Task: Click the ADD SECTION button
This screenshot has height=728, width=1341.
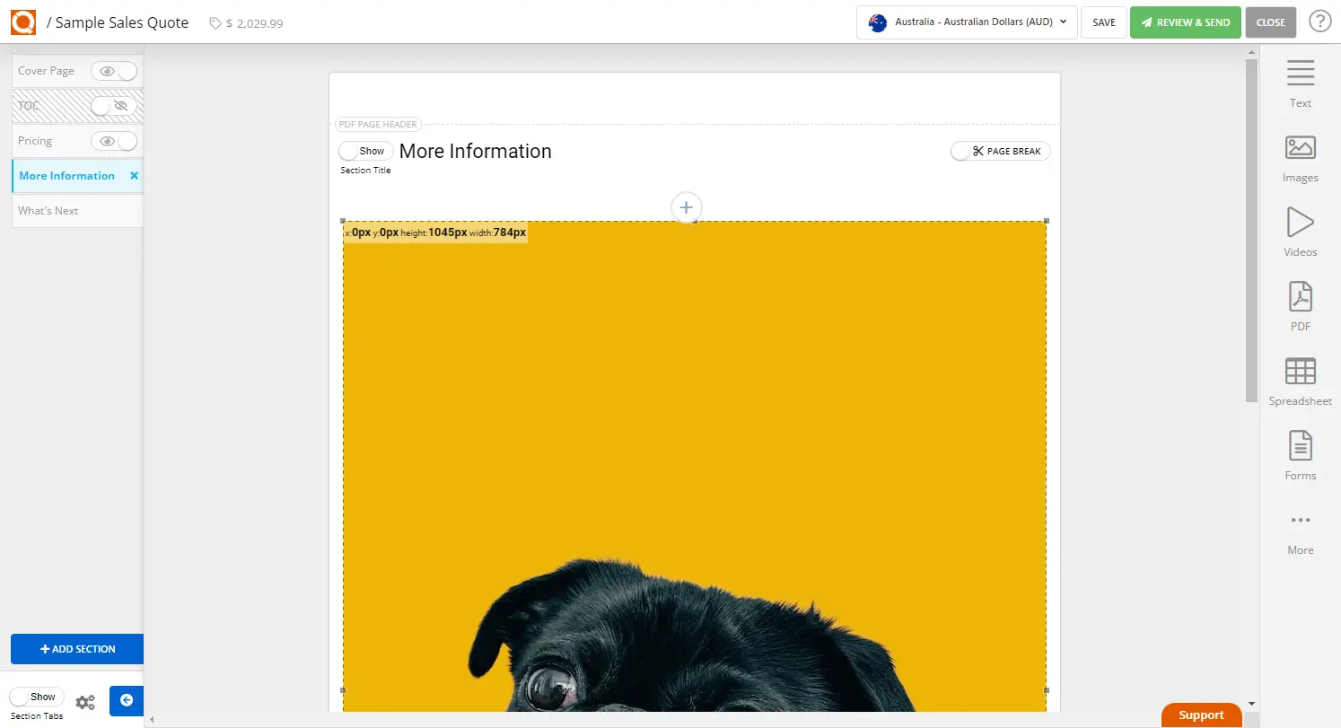Action: (x=77, y=648)
